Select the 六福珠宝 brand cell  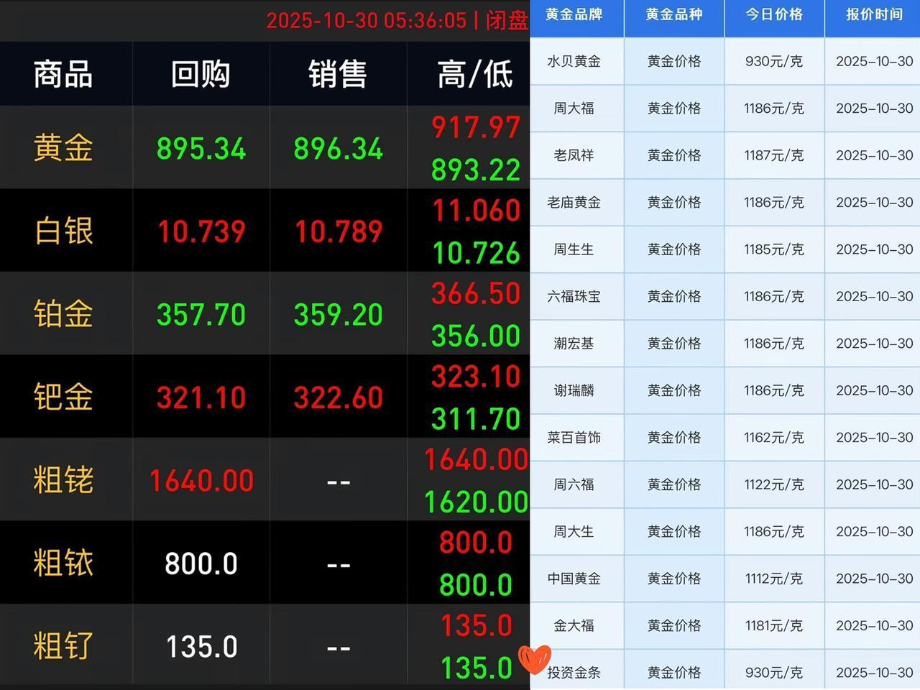[574, 296]
